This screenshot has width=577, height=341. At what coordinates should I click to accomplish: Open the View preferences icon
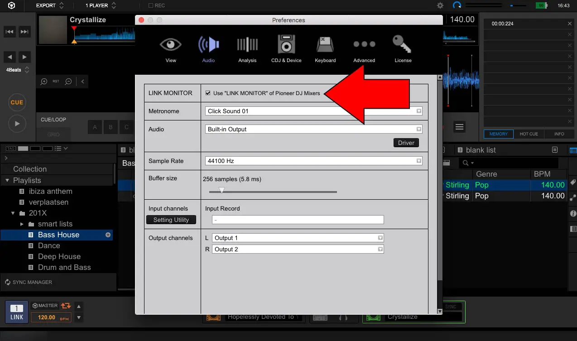point(171,49)
